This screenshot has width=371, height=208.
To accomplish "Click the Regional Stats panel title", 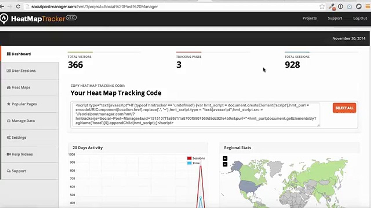I will click(237, 148).
